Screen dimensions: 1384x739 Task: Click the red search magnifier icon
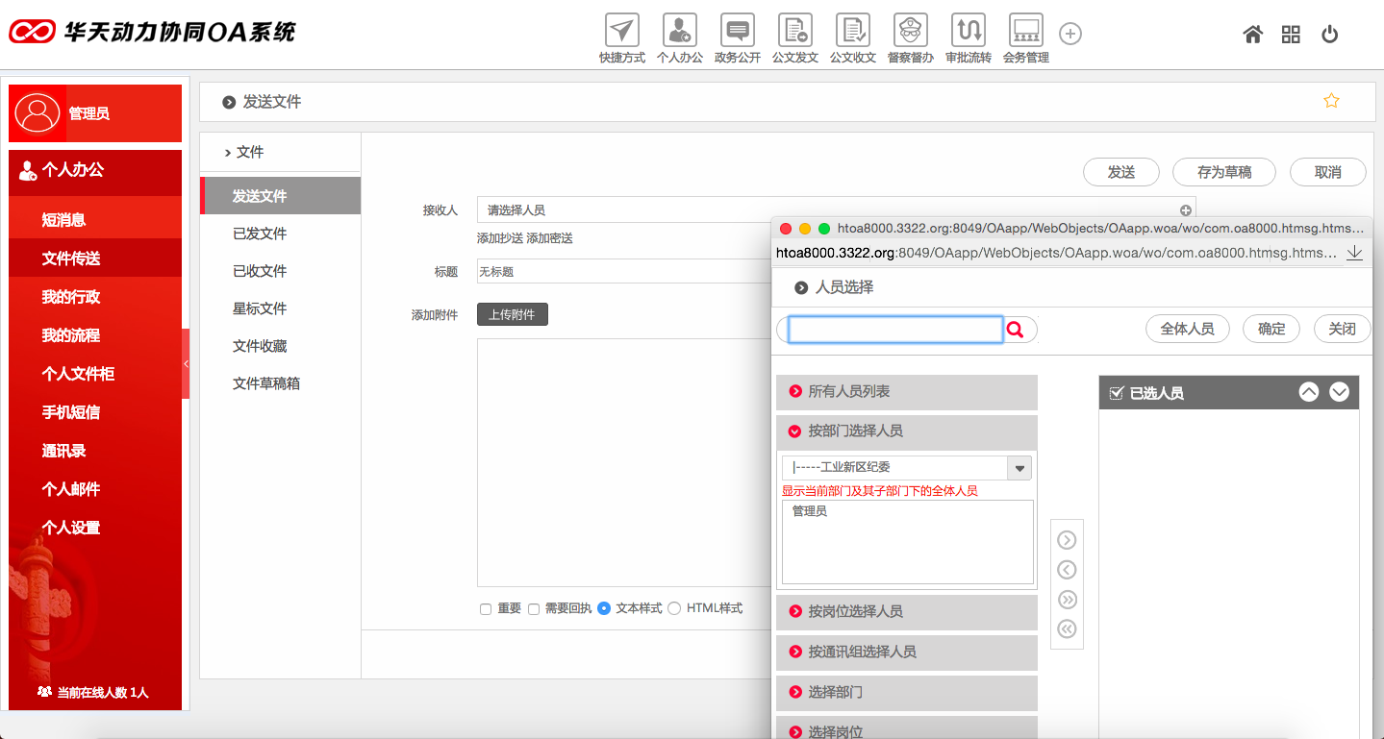coord(1015,330)
